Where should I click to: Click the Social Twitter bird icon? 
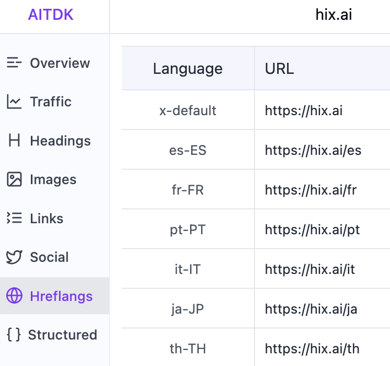coord(14,257)
